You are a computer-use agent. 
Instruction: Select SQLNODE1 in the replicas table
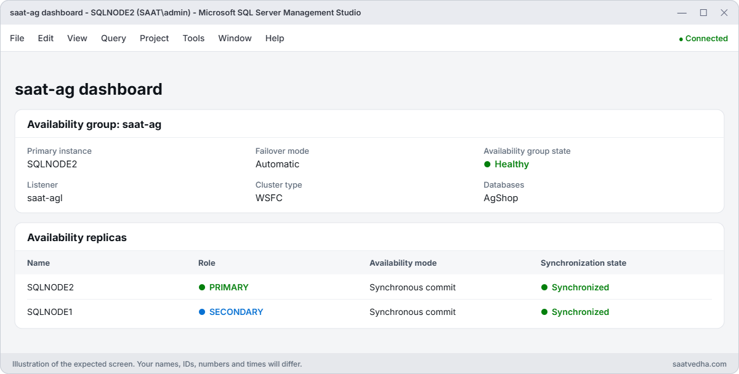tap(50, 312)
